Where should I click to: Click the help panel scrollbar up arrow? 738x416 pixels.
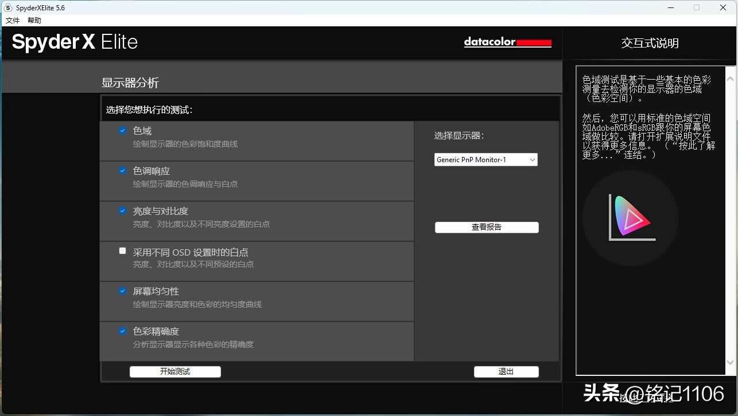click(730, 77)
